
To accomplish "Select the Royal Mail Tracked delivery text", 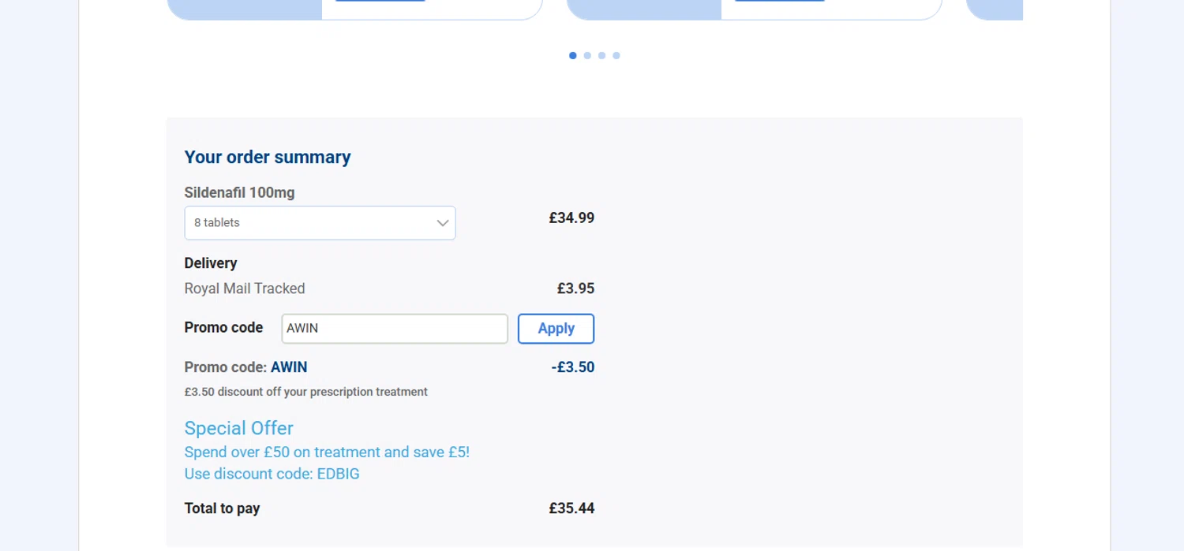I will pos(245,289).
